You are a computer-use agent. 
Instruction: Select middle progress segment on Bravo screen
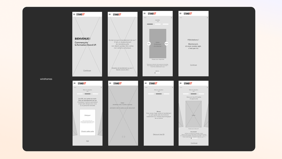tap(159, 94)
